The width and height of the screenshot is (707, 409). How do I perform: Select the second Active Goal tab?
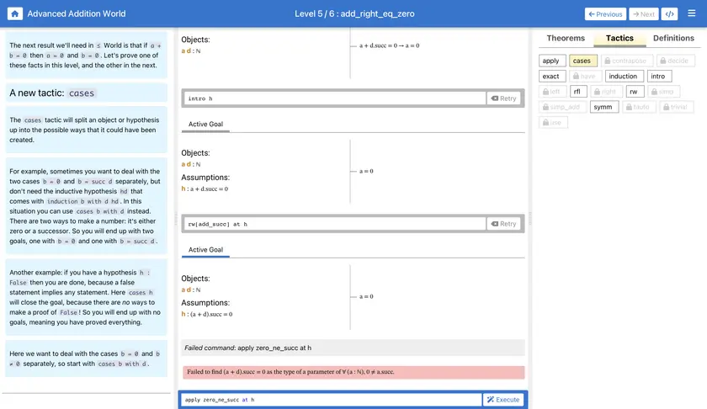click(x=205, y=250)
